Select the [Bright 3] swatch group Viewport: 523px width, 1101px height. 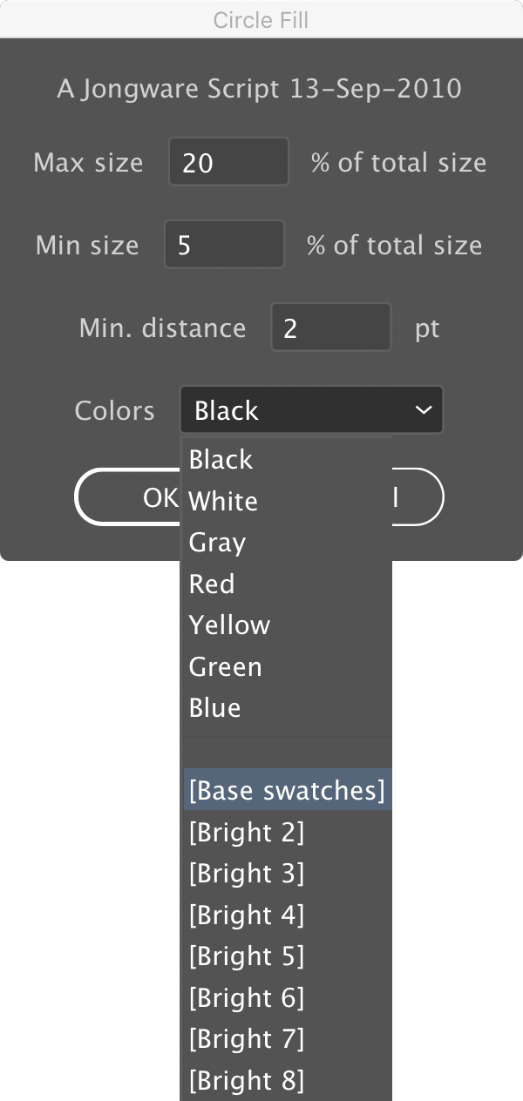pyautogui.click(x=247, y=873)
